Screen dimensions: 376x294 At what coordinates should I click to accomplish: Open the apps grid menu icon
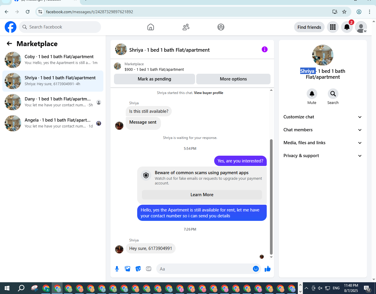[333, 27]
